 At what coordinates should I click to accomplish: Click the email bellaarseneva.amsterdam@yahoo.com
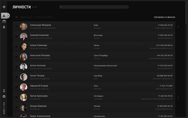[157, 99]
